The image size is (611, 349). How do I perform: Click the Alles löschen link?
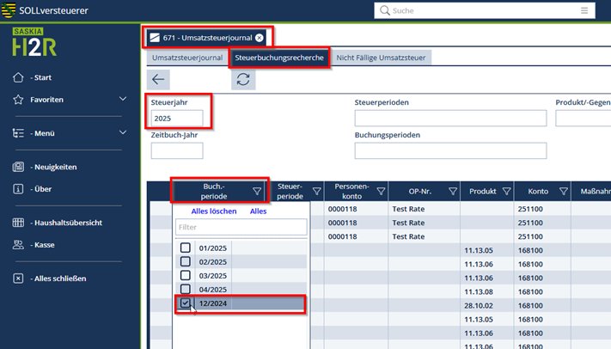click(x=213, y=211)
